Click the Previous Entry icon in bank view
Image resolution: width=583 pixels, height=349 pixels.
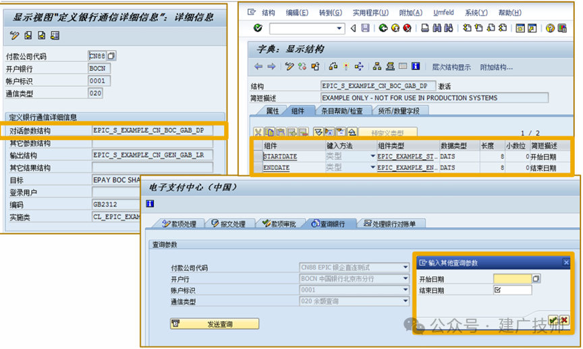pos(28,36)
